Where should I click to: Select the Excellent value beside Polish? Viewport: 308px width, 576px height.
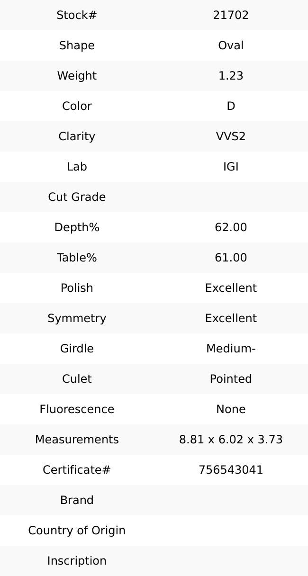pos(231,288)
